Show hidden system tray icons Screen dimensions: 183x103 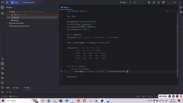click(146, 100)
